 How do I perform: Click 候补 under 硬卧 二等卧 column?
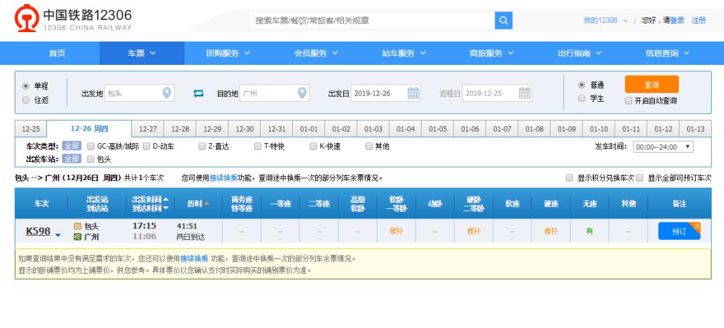474,231
